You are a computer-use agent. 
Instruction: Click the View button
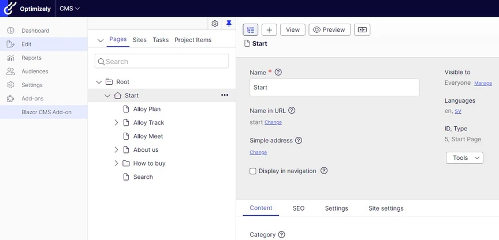pos(293,30)
